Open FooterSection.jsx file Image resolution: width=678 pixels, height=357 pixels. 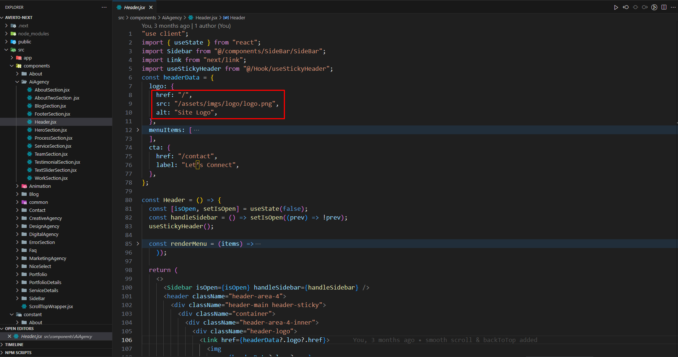click(x=52, y=114)
